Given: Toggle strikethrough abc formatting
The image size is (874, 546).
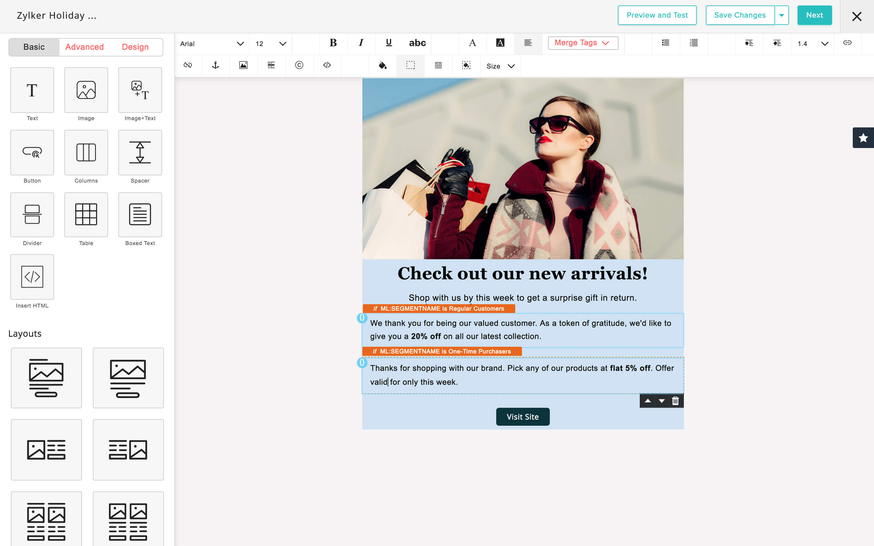Looking at the screenshot, I should (417, 43).
